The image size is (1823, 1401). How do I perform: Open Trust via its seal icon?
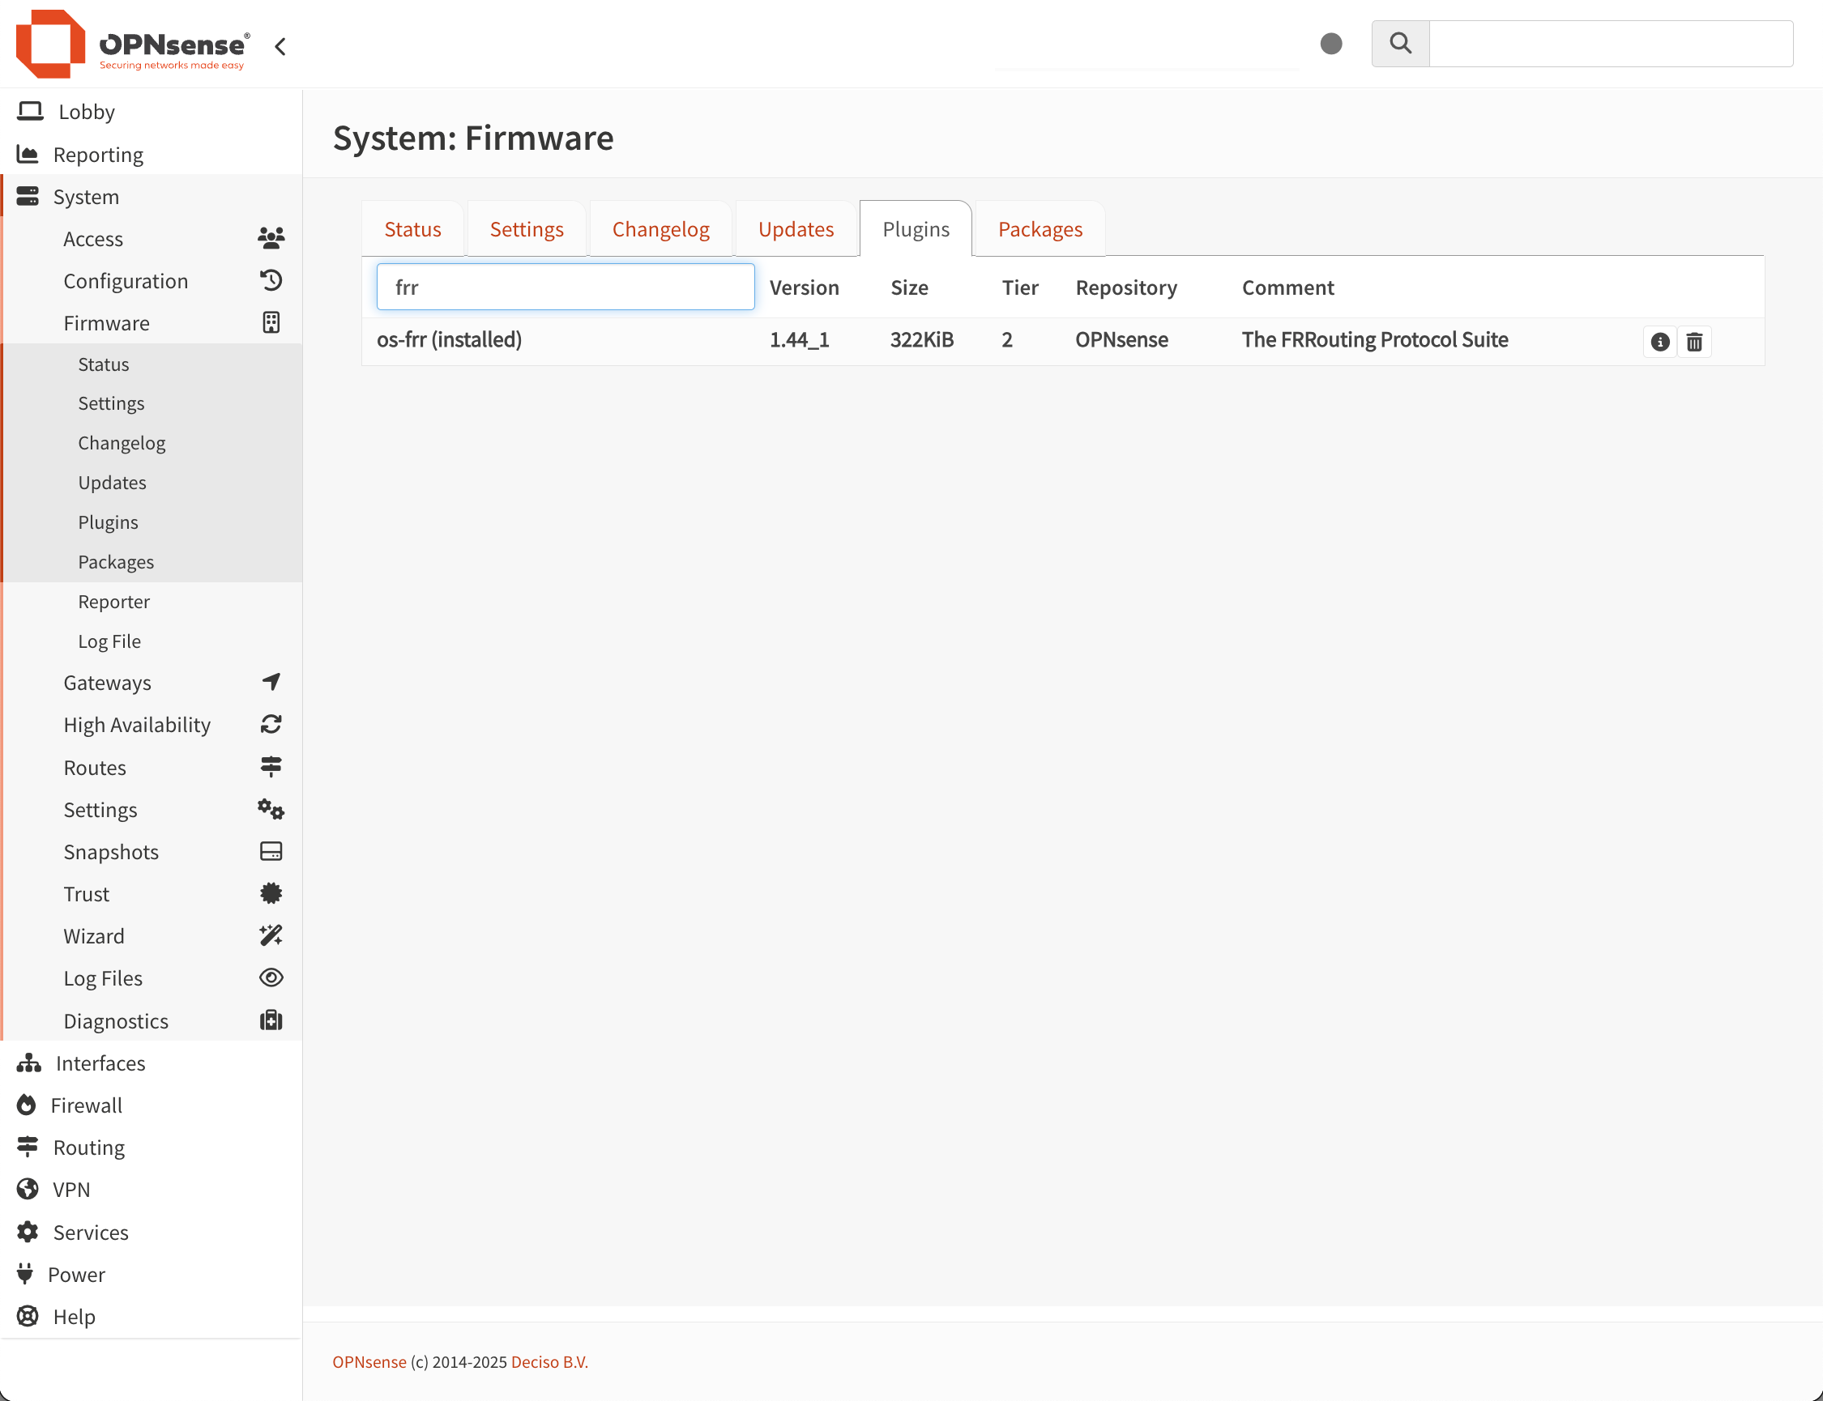271,894
